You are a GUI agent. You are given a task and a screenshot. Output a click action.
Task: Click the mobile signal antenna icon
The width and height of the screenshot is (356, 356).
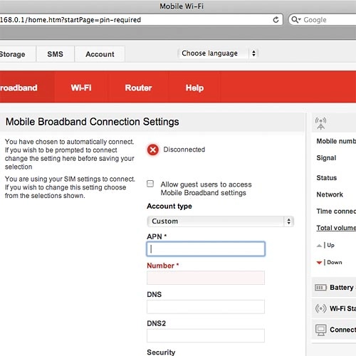[x=320, y=123]
